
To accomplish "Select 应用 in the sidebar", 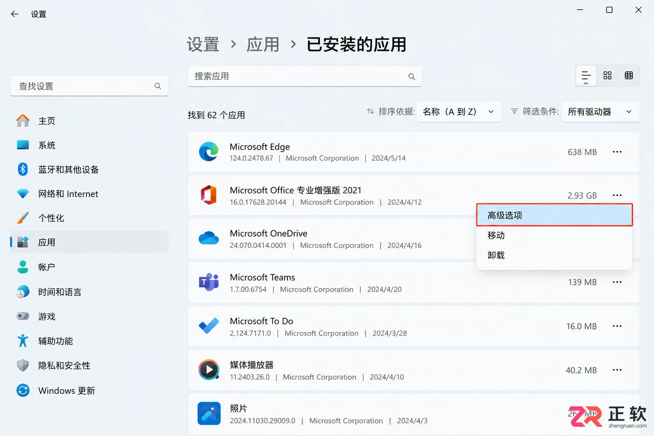I will point(89,242).
